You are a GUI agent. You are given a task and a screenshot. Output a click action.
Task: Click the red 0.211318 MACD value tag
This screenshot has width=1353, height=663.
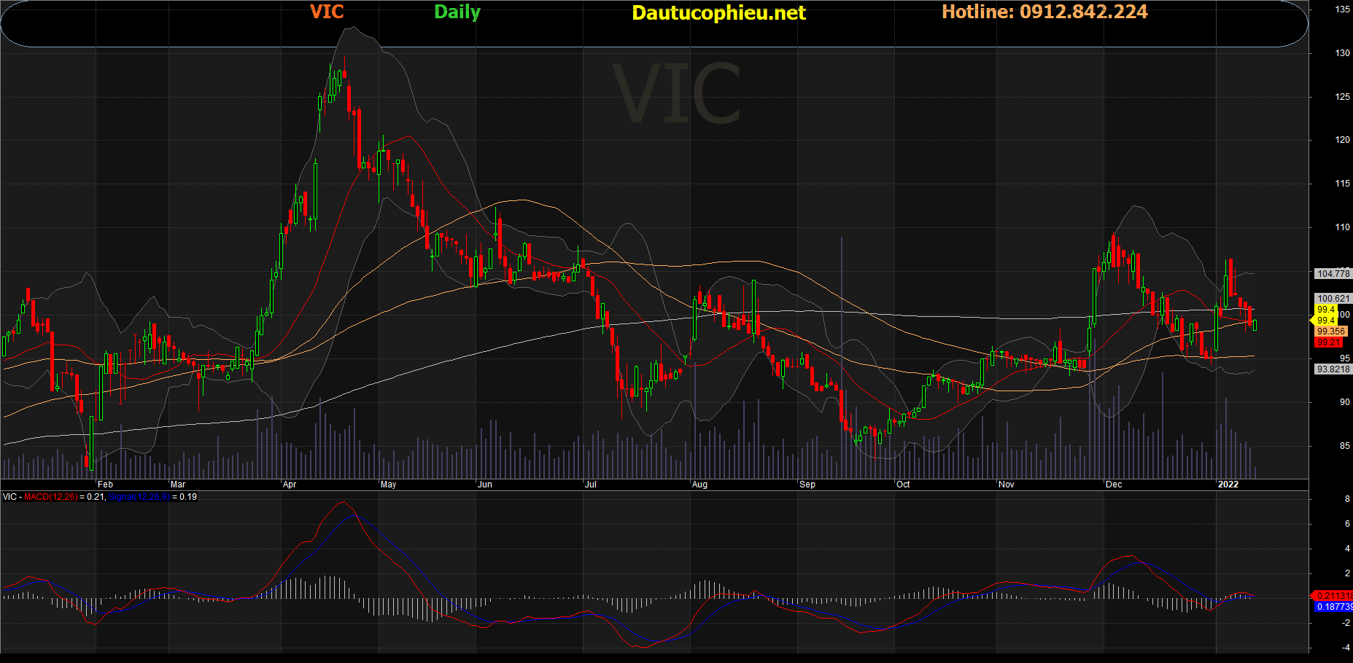[1333, 596]
